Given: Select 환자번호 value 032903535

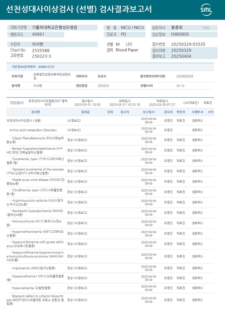Looking at the screenshot, I should point(185,76).
